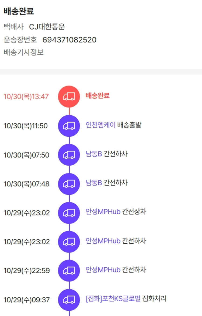Open 안성MPHub link in the 간선상차 row
Screen dimensions: 202x316
click(x=103, y=212)
